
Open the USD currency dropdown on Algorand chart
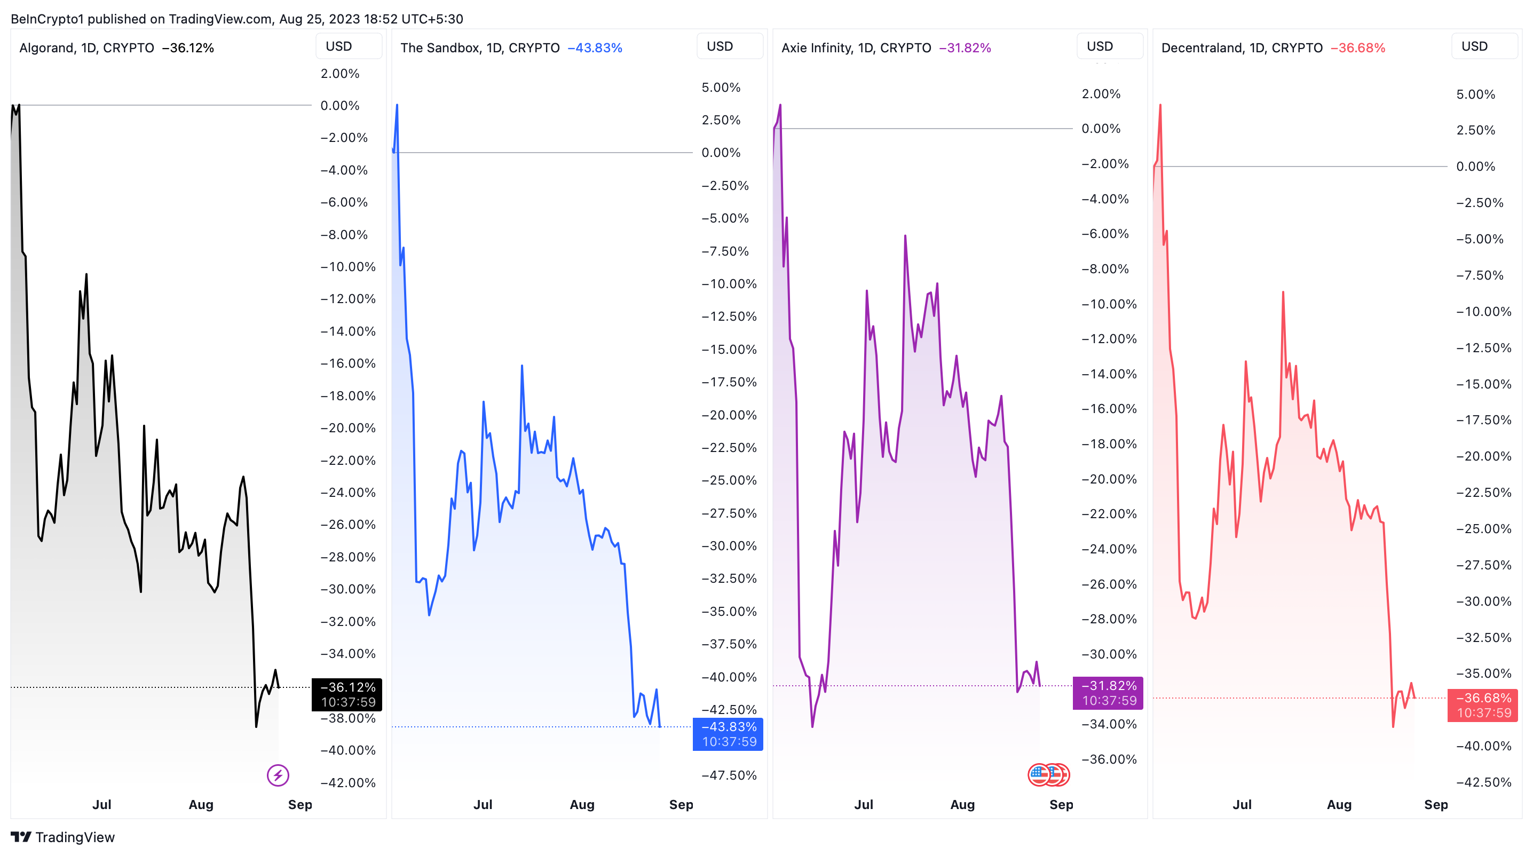point(349,46)
